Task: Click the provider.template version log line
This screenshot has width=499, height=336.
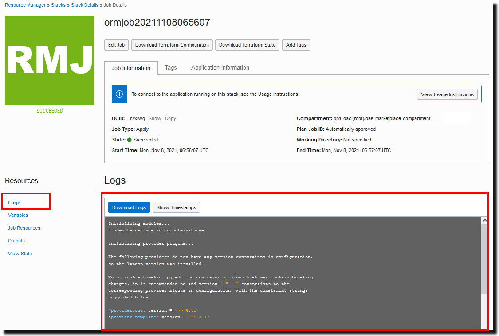Action: click(x=159, y=317)
